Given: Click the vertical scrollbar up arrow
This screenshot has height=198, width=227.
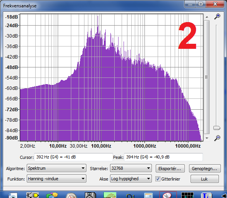Looking at the screenshot, I should (x=207, y=17).
